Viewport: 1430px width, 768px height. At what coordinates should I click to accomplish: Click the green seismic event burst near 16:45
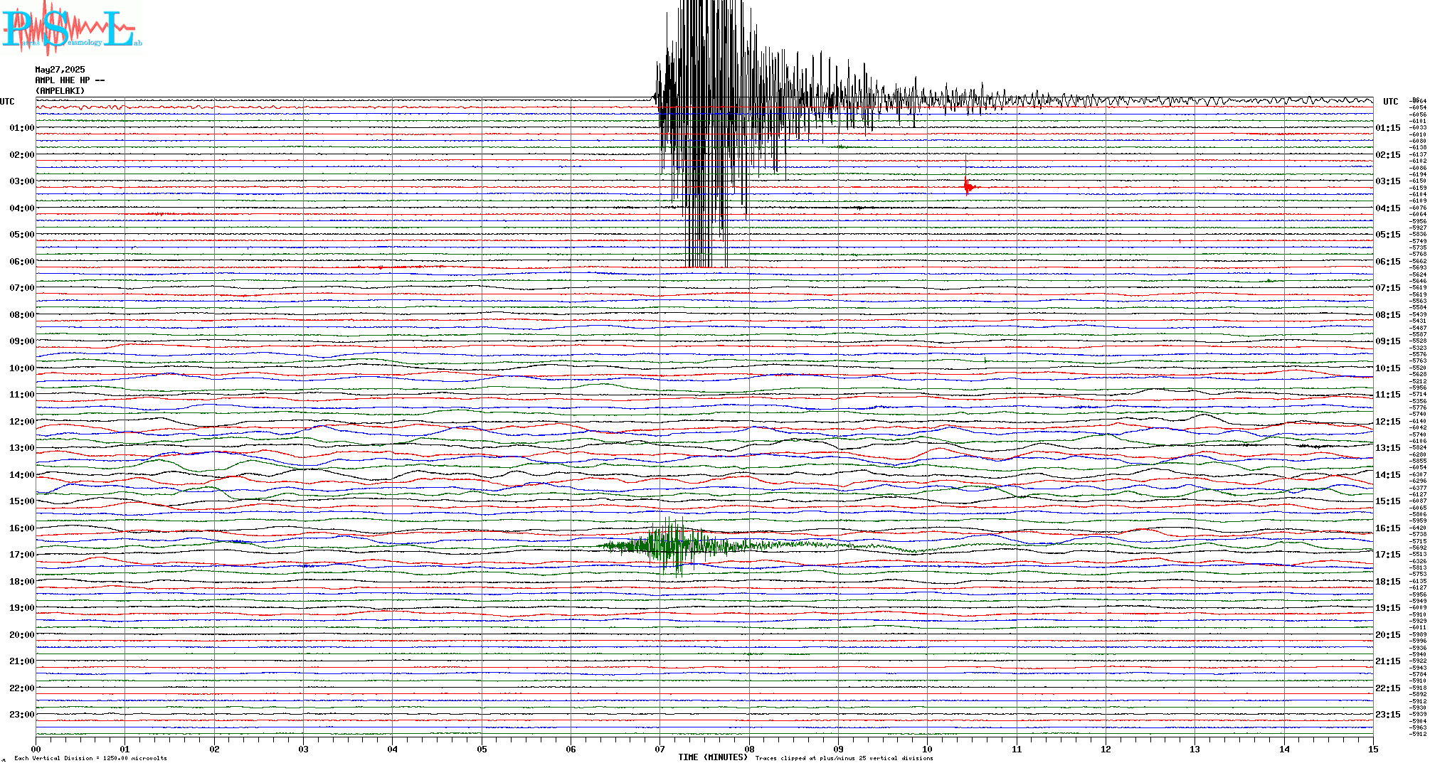click(676, 546)
